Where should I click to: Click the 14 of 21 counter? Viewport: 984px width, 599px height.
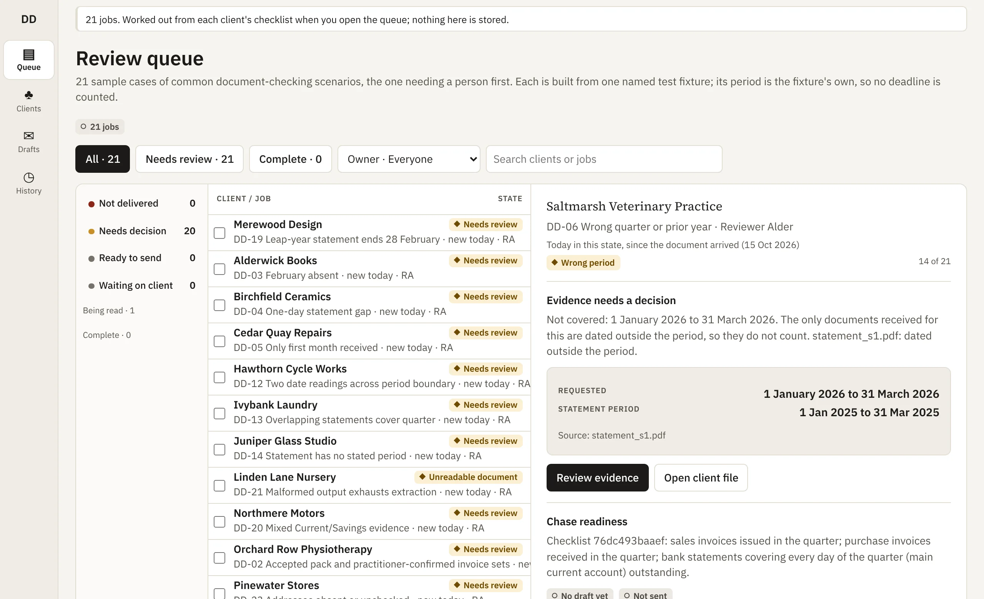pyautogui.click(x=934, y=261)
